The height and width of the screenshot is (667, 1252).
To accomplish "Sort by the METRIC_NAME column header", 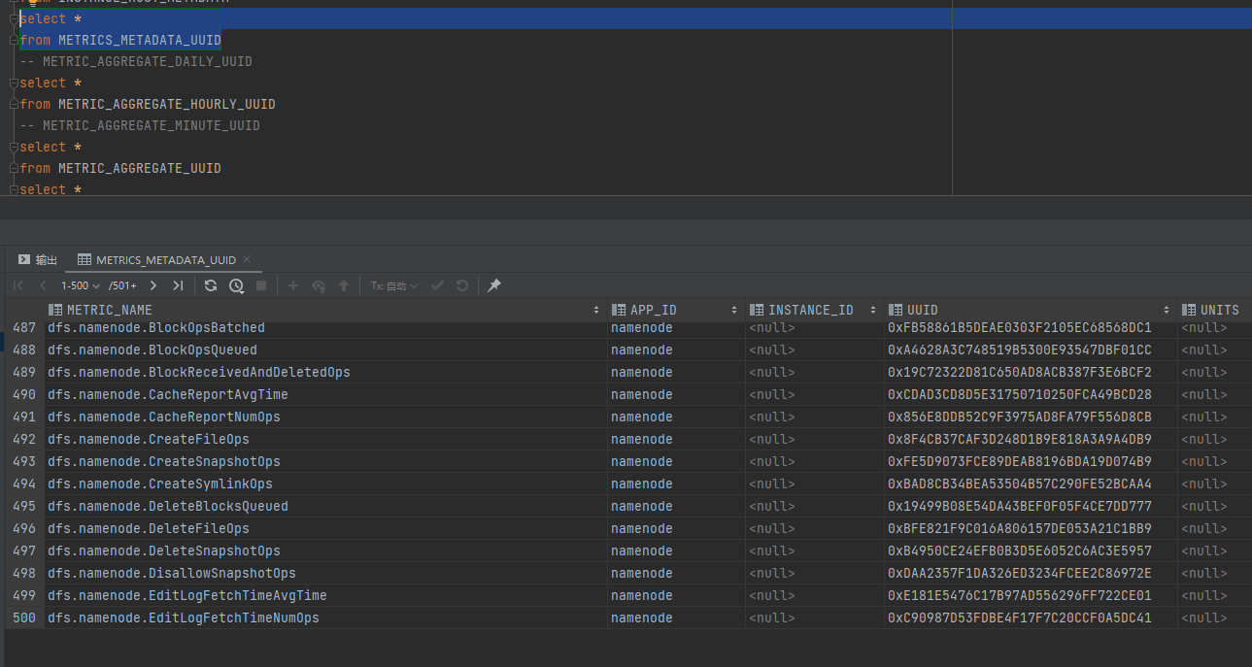I will click(x=325, y=310).
